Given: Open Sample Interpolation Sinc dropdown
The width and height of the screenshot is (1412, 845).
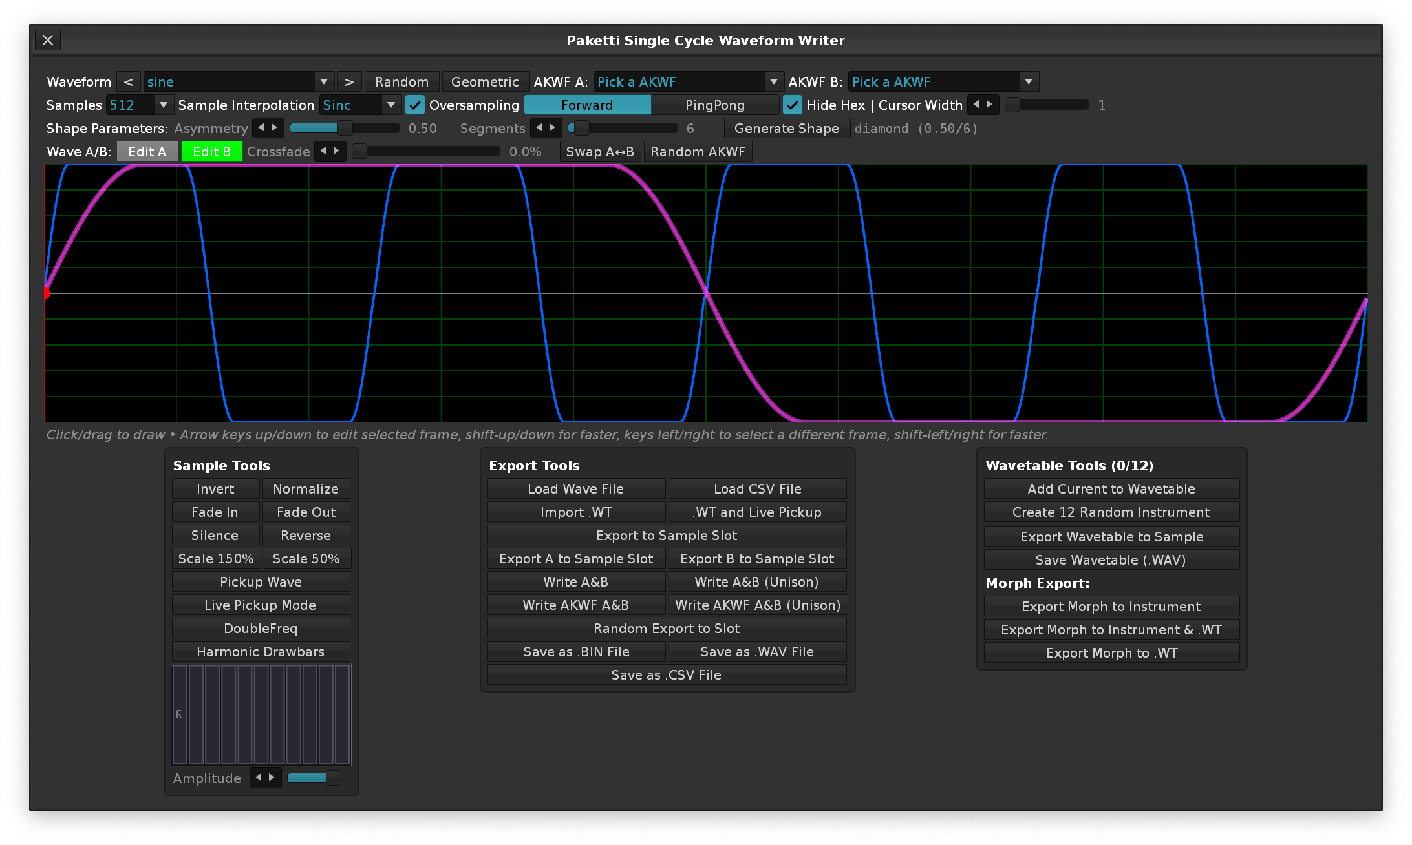Looking at the screenshot, I should (359, 105).
